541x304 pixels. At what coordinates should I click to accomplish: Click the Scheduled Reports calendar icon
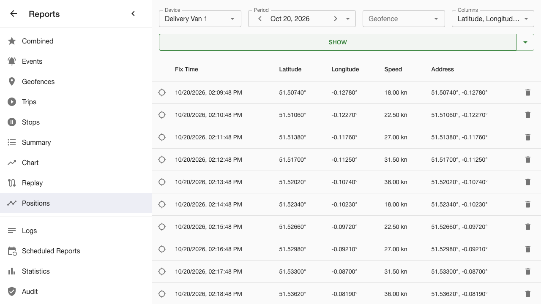click(12, 251)
